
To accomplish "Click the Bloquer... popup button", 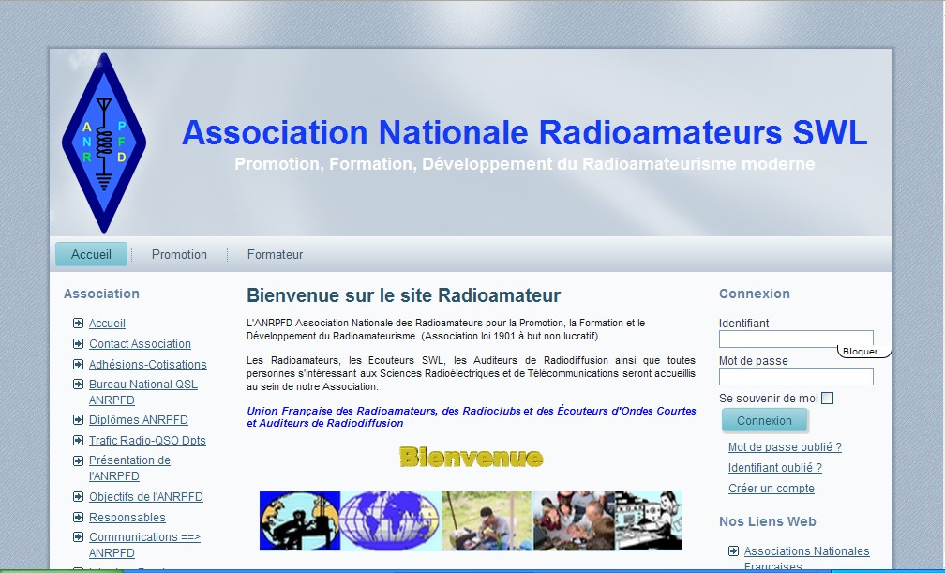I will pos(864,351).
